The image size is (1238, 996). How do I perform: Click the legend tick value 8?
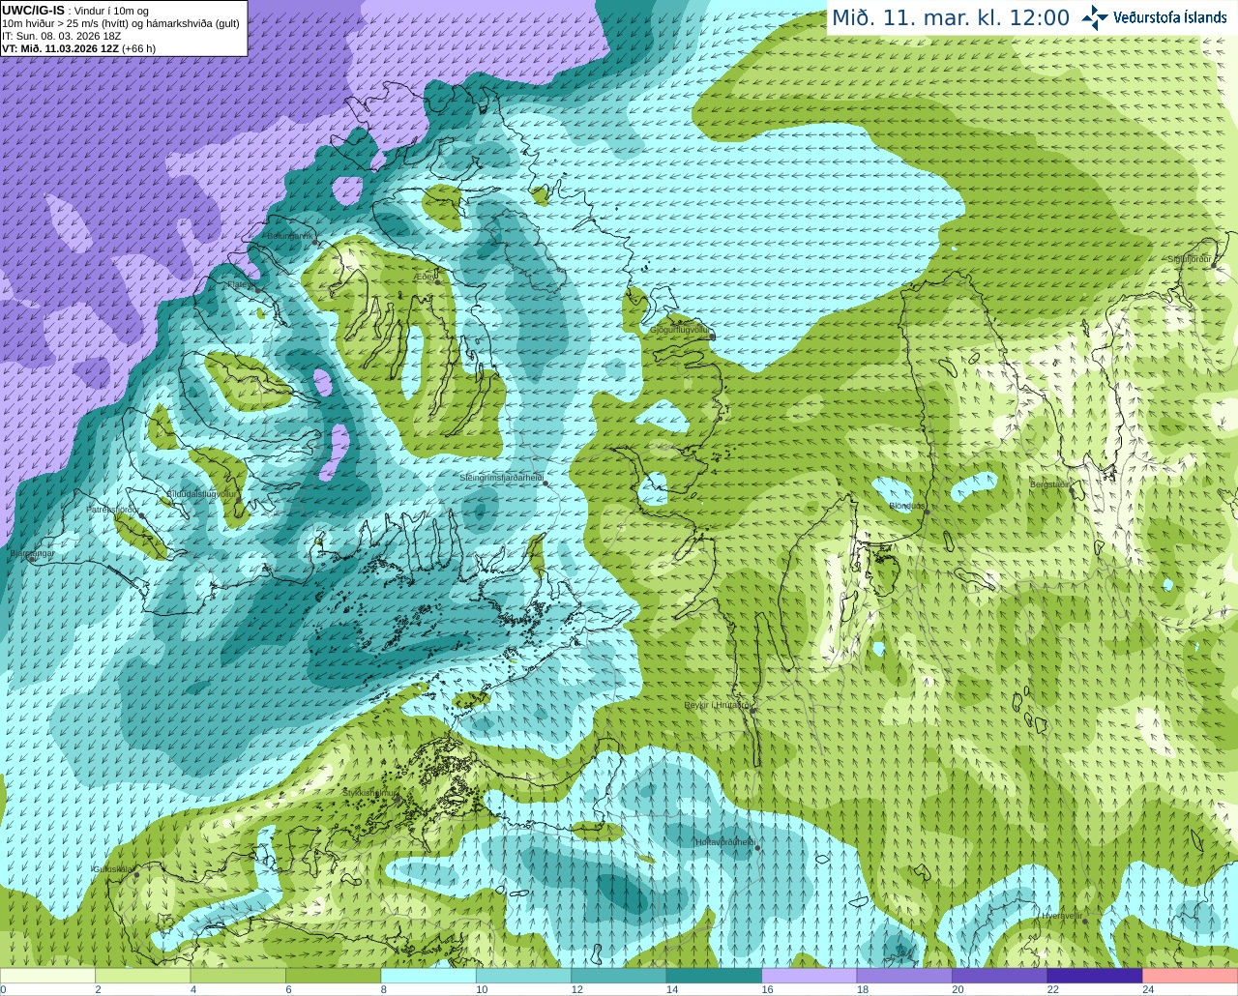(x=384, y=989)
